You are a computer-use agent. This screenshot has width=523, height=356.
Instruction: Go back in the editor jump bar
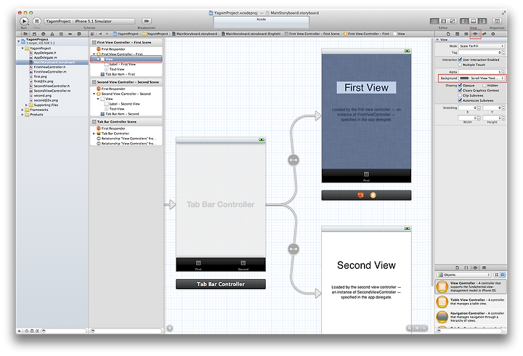(100, 33)
